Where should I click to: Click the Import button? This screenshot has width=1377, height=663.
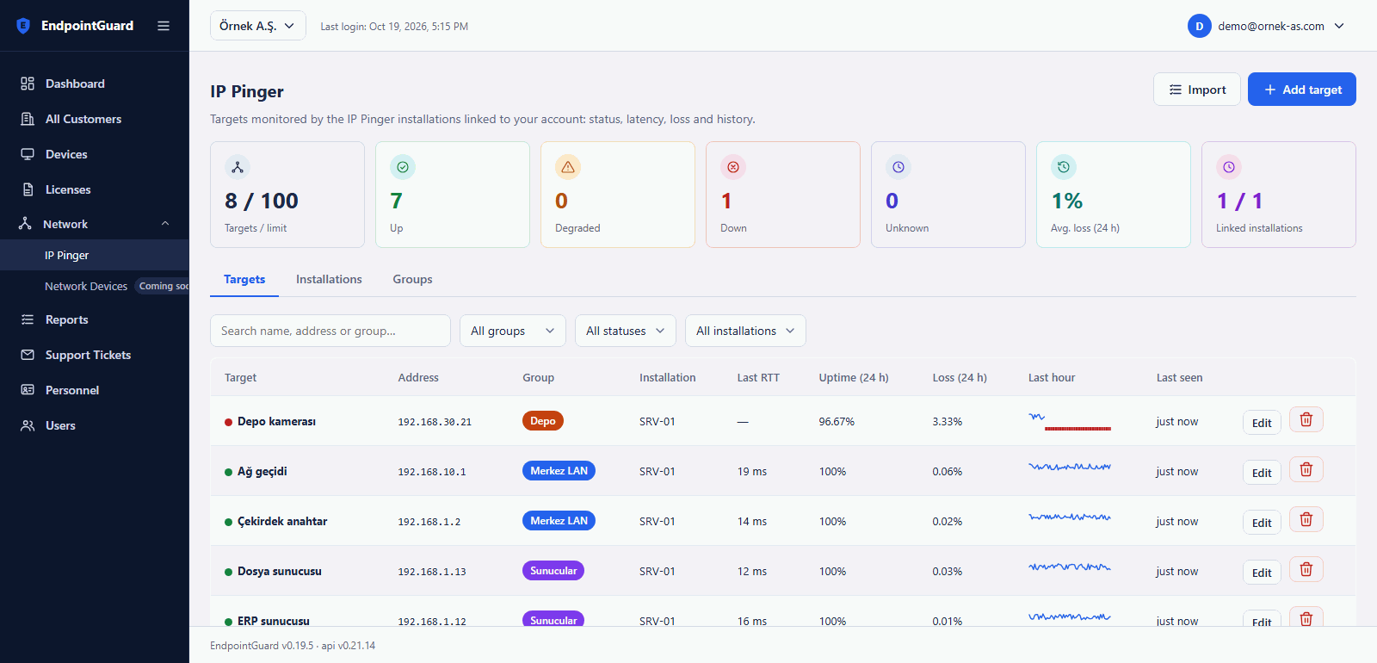[1197, 90]
